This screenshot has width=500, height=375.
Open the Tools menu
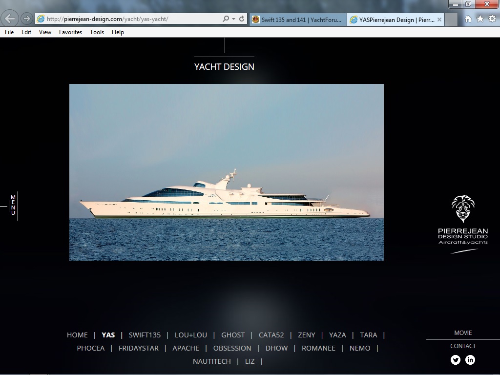coord(97,32)
